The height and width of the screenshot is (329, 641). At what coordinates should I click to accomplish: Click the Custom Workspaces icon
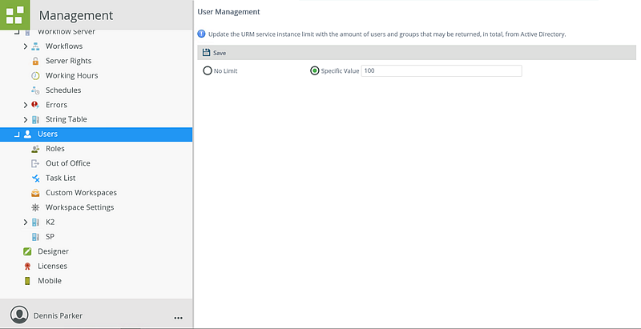tap(35, 193)
